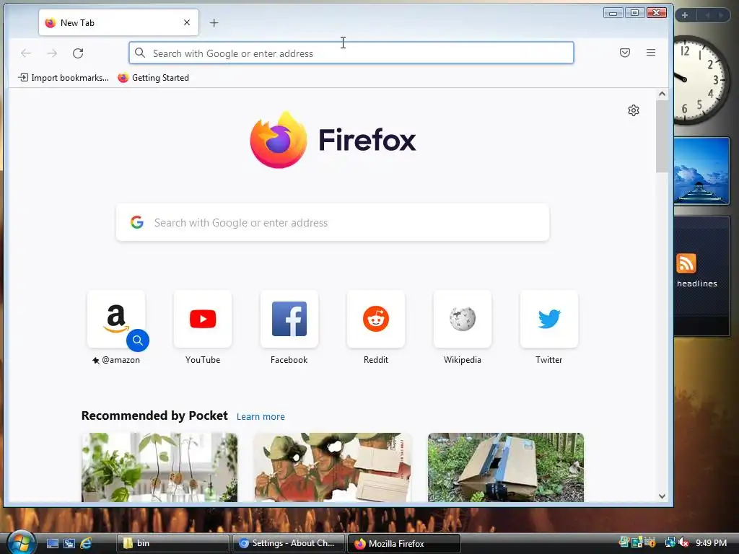The width and height of the screenshot is (739, 554).
Task: Open the YouTube shortcut tile
Action: 203,319
